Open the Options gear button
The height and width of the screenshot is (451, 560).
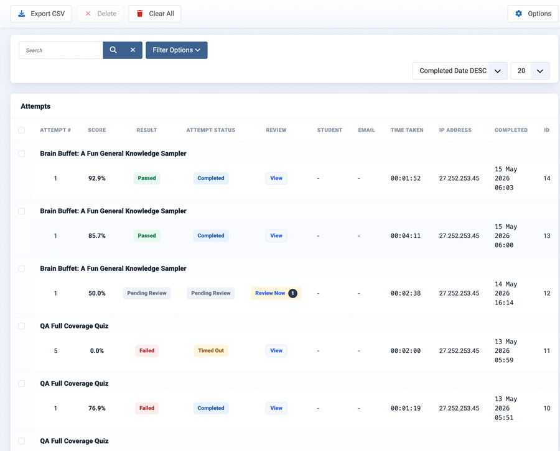point(533,14)
